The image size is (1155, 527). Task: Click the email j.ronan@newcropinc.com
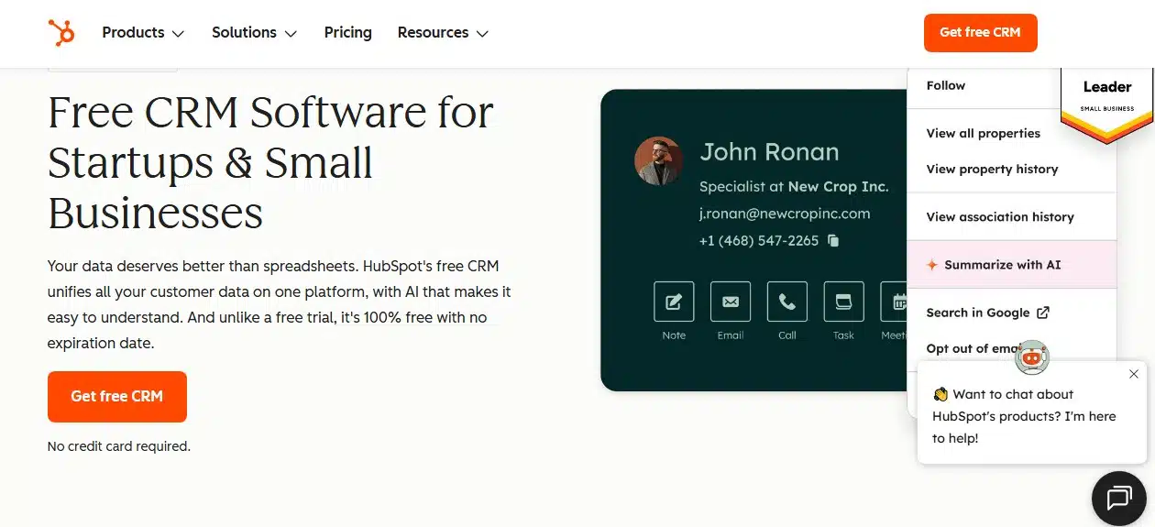point(785,214)
